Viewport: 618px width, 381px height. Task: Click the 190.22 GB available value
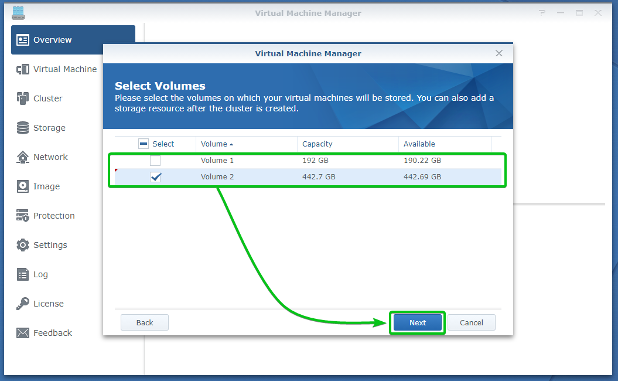pos(422,161)
